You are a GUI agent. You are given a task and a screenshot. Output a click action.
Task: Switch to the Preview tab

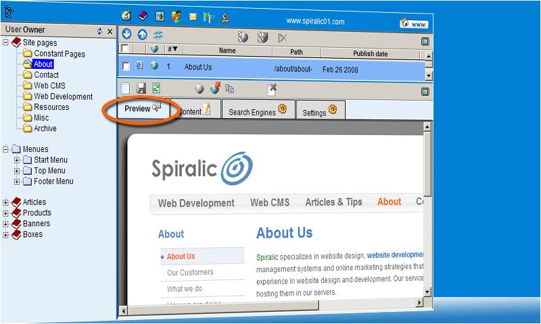point(142,109)
